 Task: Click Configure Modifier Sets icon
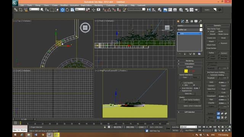199,54
